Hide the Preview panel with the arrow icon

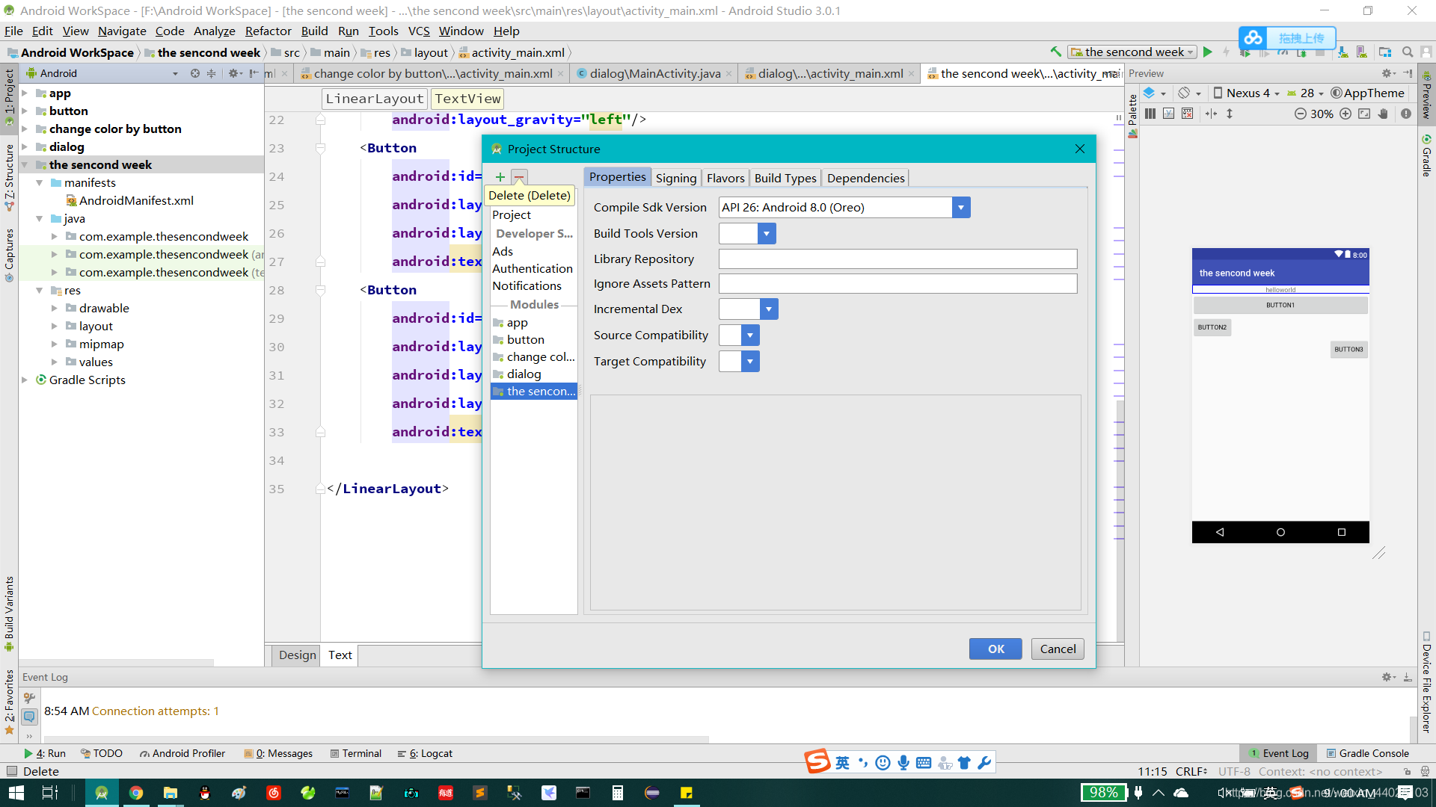[1408, 73]
